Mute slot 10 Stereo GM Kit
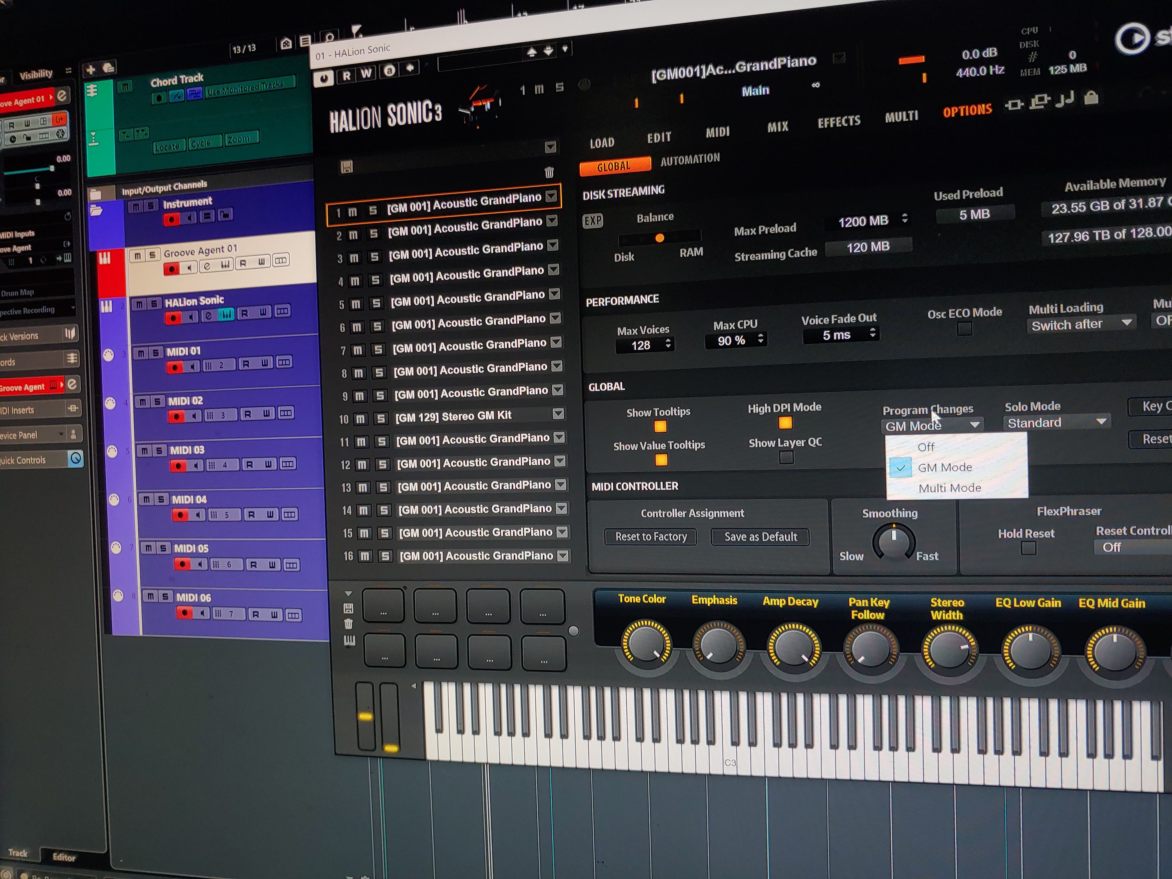 [x=360, y=419]
